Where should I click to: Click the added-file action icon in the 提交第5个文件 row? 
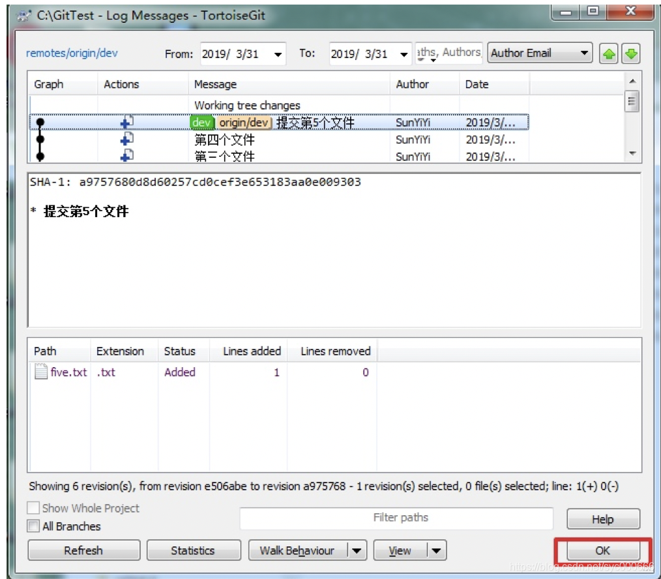coord(126,123)
